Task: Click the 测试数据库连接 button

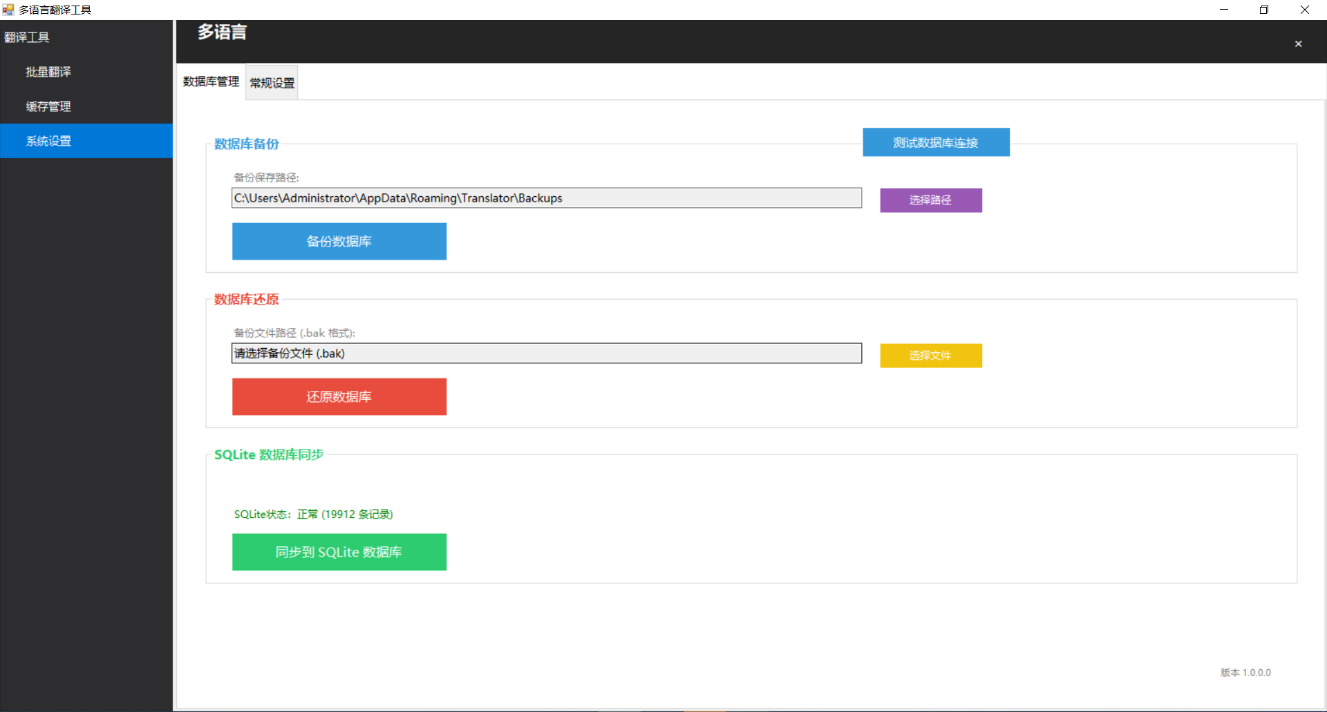Action: [936, 142]
